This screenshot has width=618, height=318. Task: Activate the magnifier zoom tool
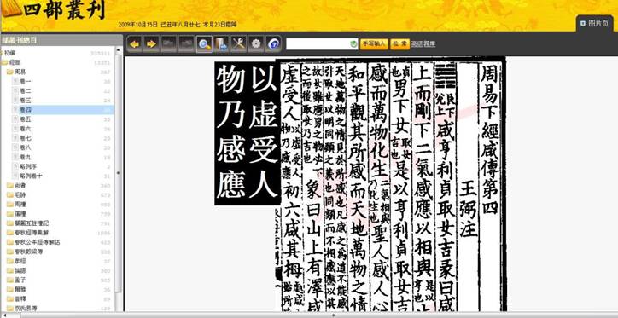coord(204,44)
